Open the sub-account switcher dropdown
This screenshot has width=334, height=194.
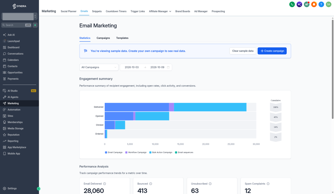pyautogui.click(x=19, y=16)
